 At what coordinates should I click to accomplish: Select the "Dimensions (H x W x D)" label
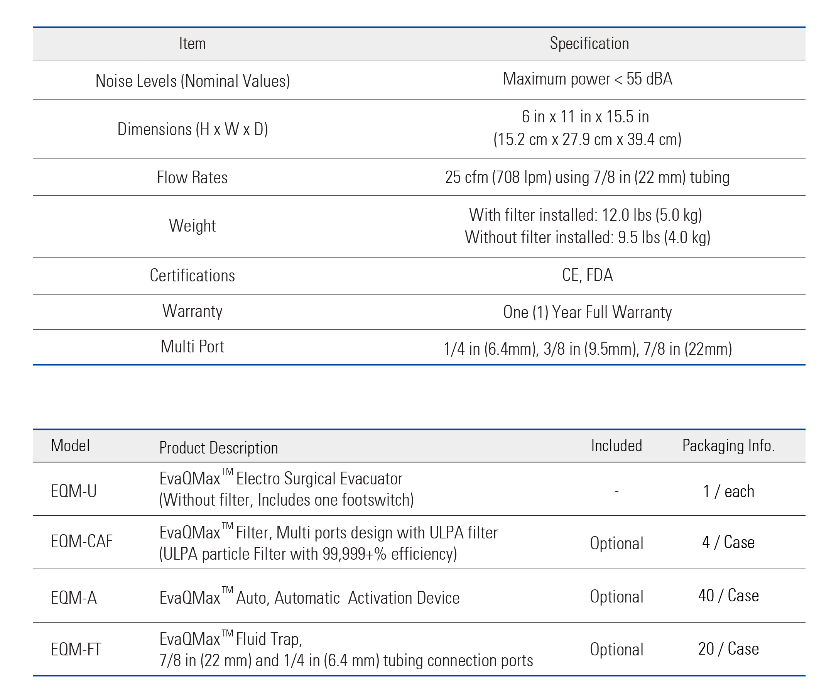coord(193,129)
